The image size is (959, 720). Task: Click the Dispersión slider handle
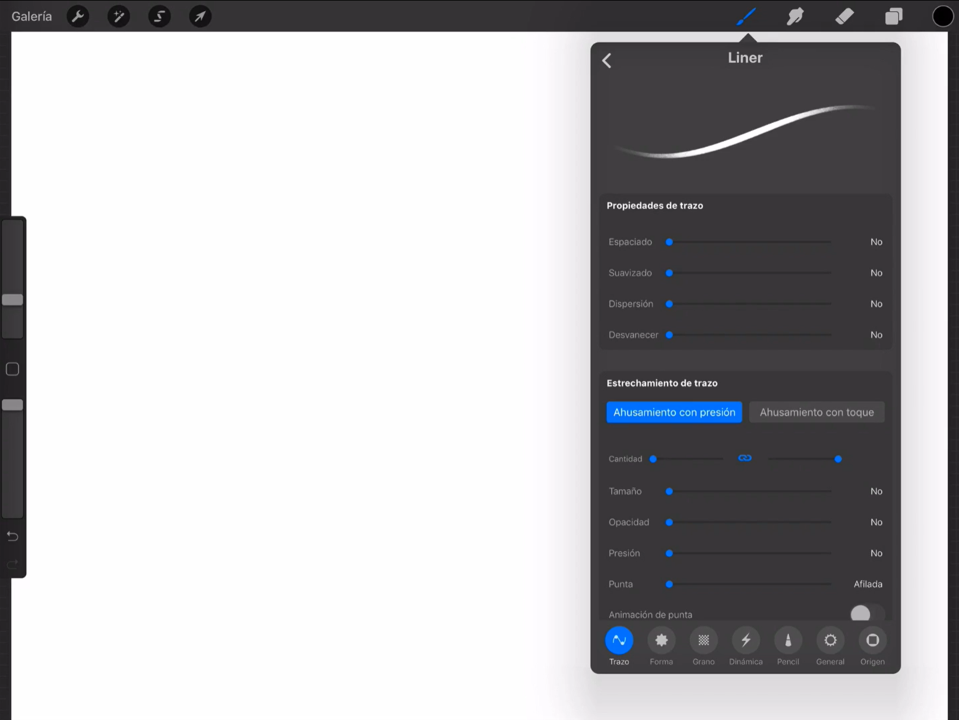pos(669,304)
